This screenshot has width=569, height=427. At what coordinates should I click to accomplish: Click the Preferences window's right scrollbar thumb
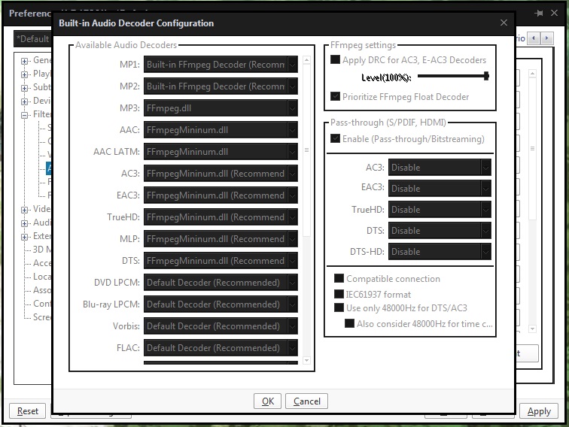click(x=532, y=149)
